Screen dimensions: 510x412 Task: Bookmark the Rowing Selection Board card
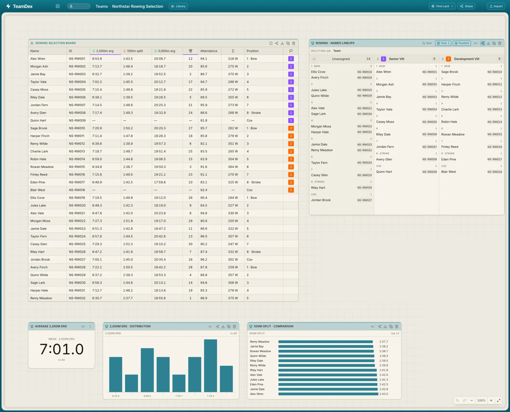tap(271, 43)
